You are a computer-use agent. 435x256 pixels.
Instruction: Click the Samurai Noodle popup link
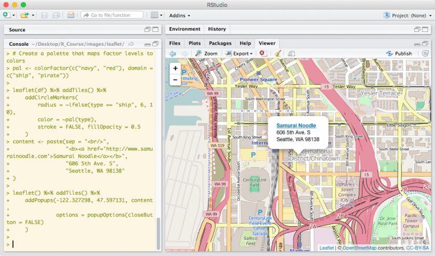[296, 126]
